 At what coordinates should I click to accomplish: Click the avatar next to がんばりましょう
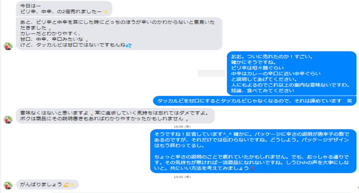[x=8, y=185]
